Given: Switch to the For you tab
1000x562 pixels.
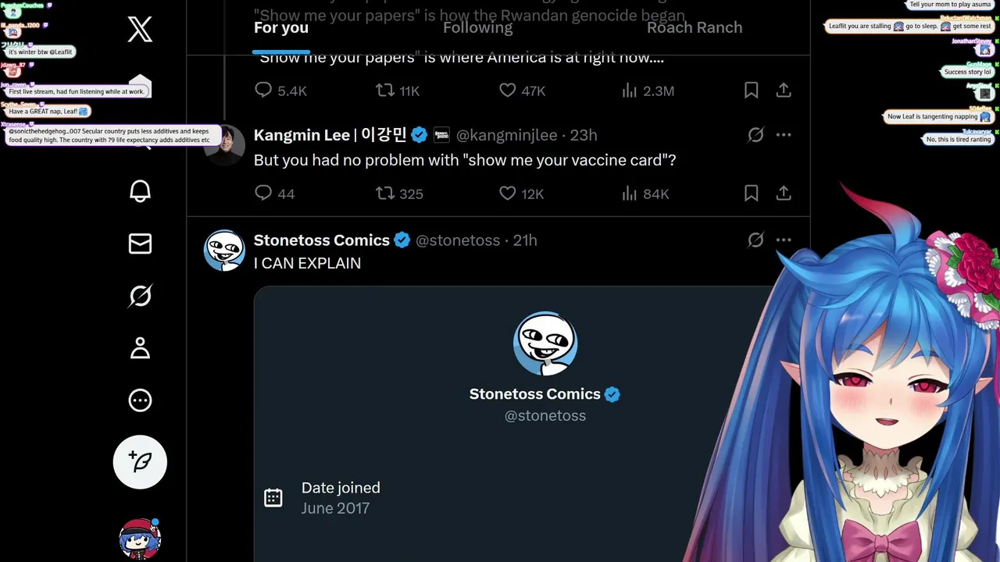Looking at the screenshot, I should (x=281, y=27).
